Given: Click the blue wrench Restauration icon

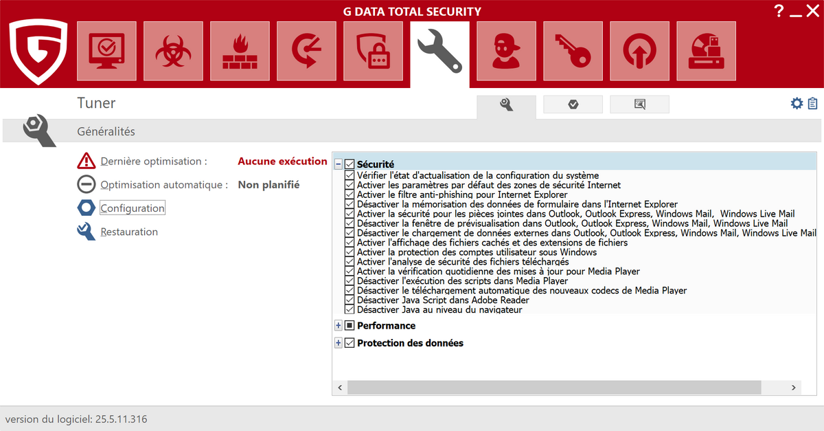Looking at the screenshot, I should [87, 231].
